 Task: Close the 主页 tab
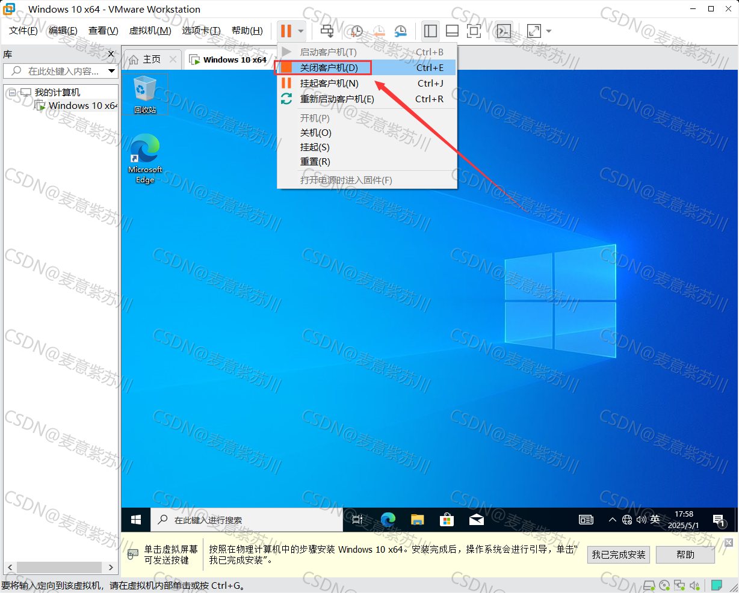point(173,59)
